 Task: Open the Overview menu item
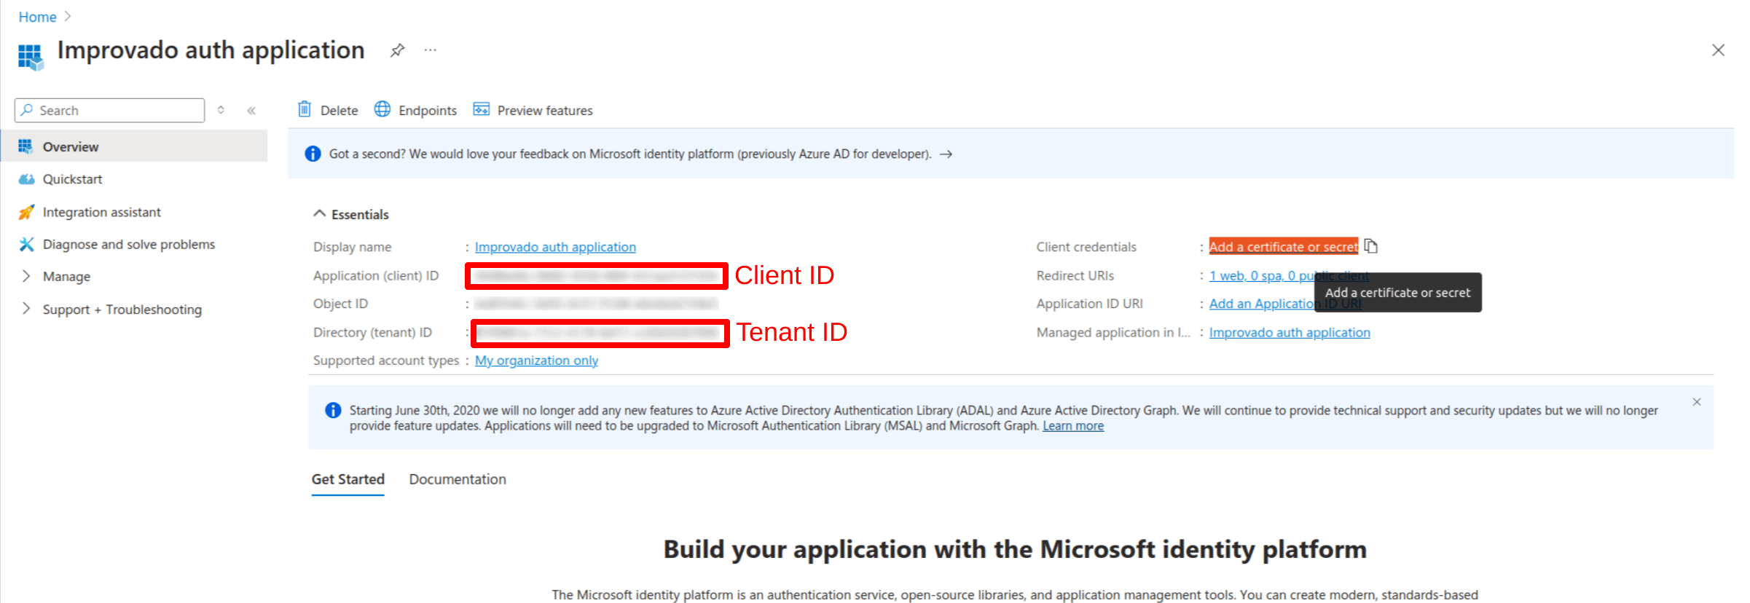click(x=134, y=146)
